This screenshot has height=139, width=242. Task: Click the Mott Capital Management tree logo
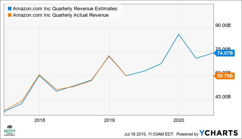click(x=10, y=130)
